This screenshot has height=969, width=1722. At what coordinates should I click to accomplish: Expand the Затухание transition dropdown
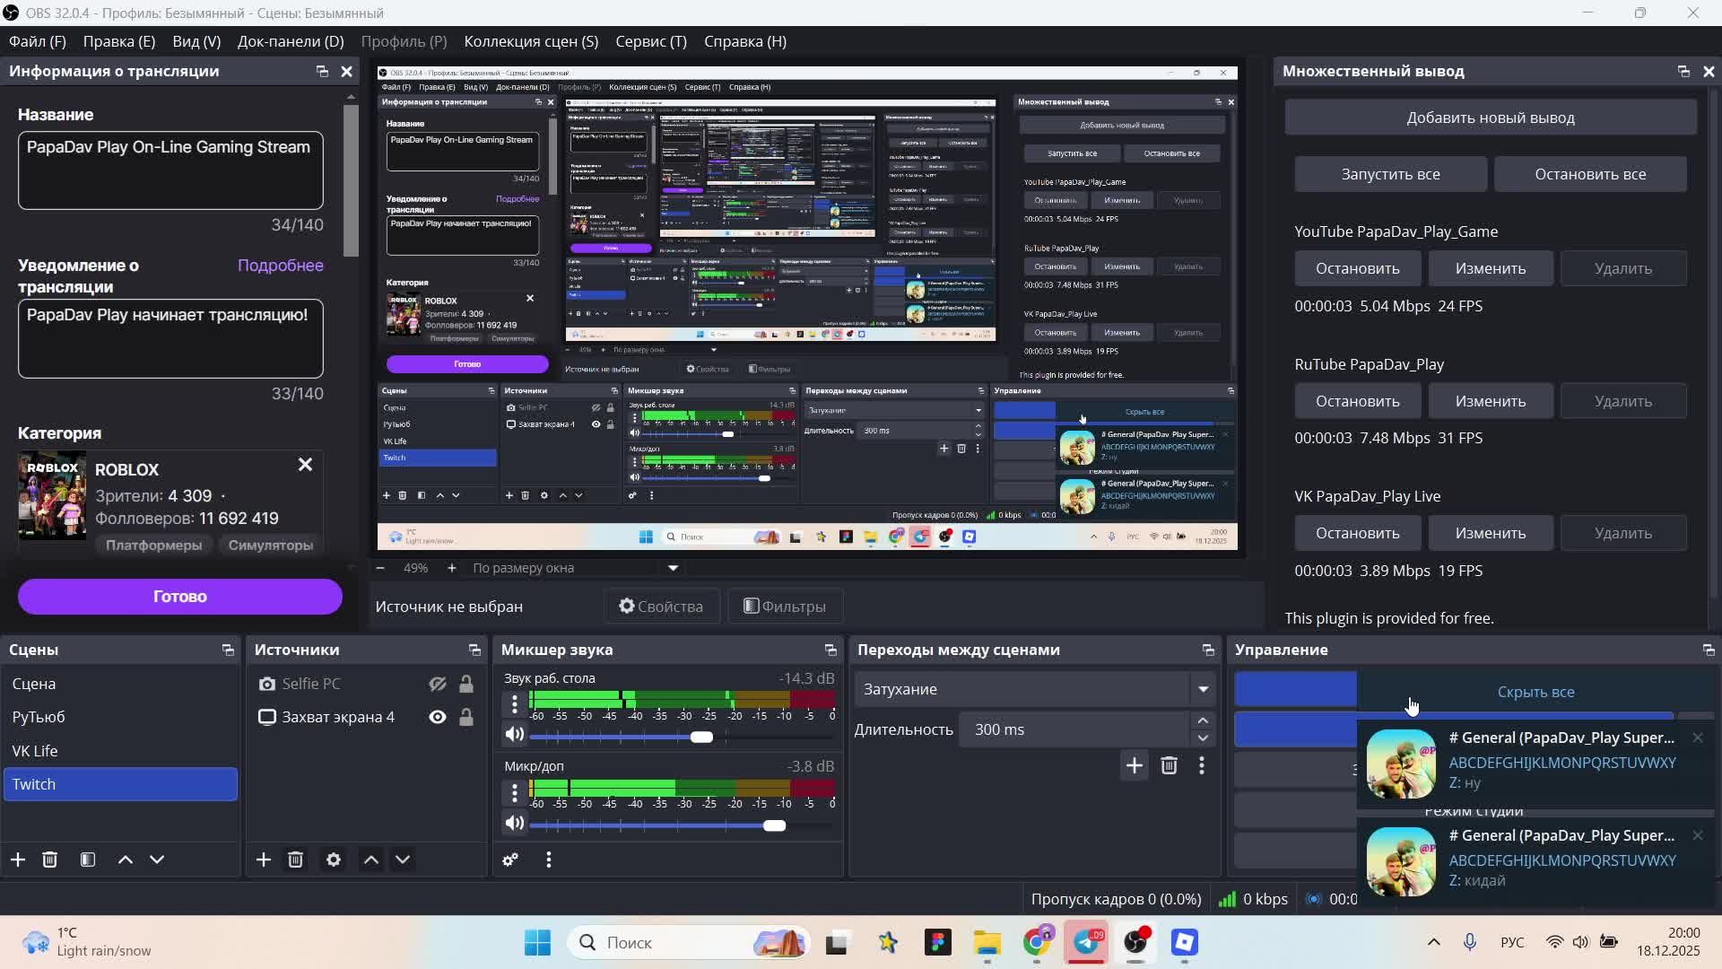(x=1203, y=689)
